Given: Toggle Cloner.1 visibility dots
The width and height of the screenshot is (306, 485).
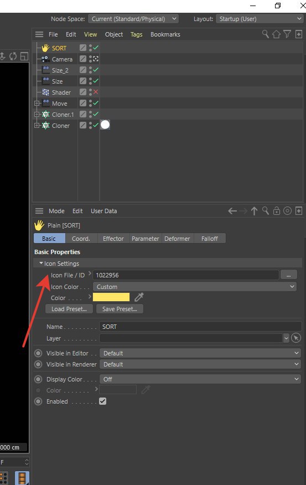Looking at the screenshot, I should point(91,114).
